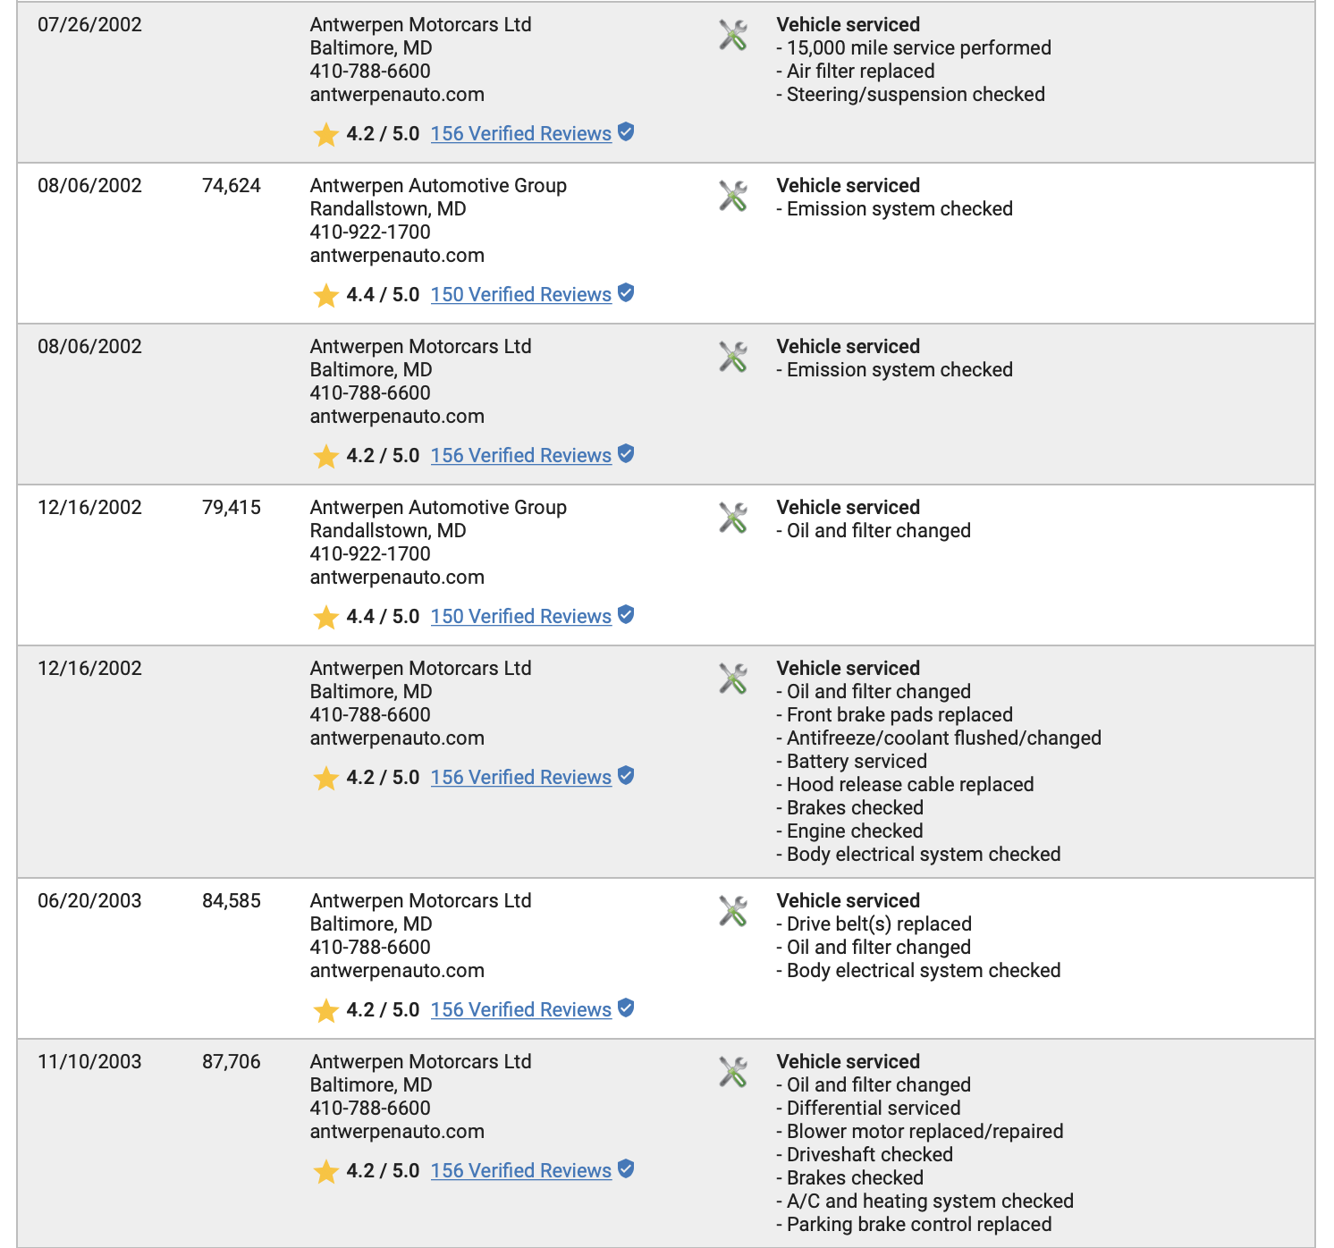The height and width of the screenshot is (1248, 1334).
Task: Click the verified shield badge in the 07/26/2002 row
Action: tap(627, 132)
